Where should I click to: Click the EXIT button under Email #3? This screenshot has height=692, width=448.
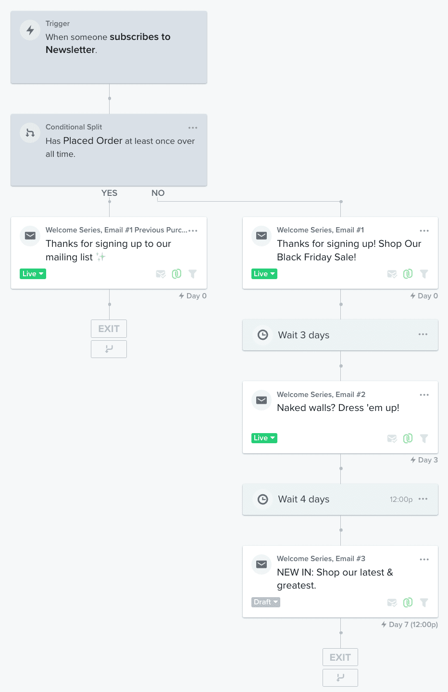[x=340, y=657]
